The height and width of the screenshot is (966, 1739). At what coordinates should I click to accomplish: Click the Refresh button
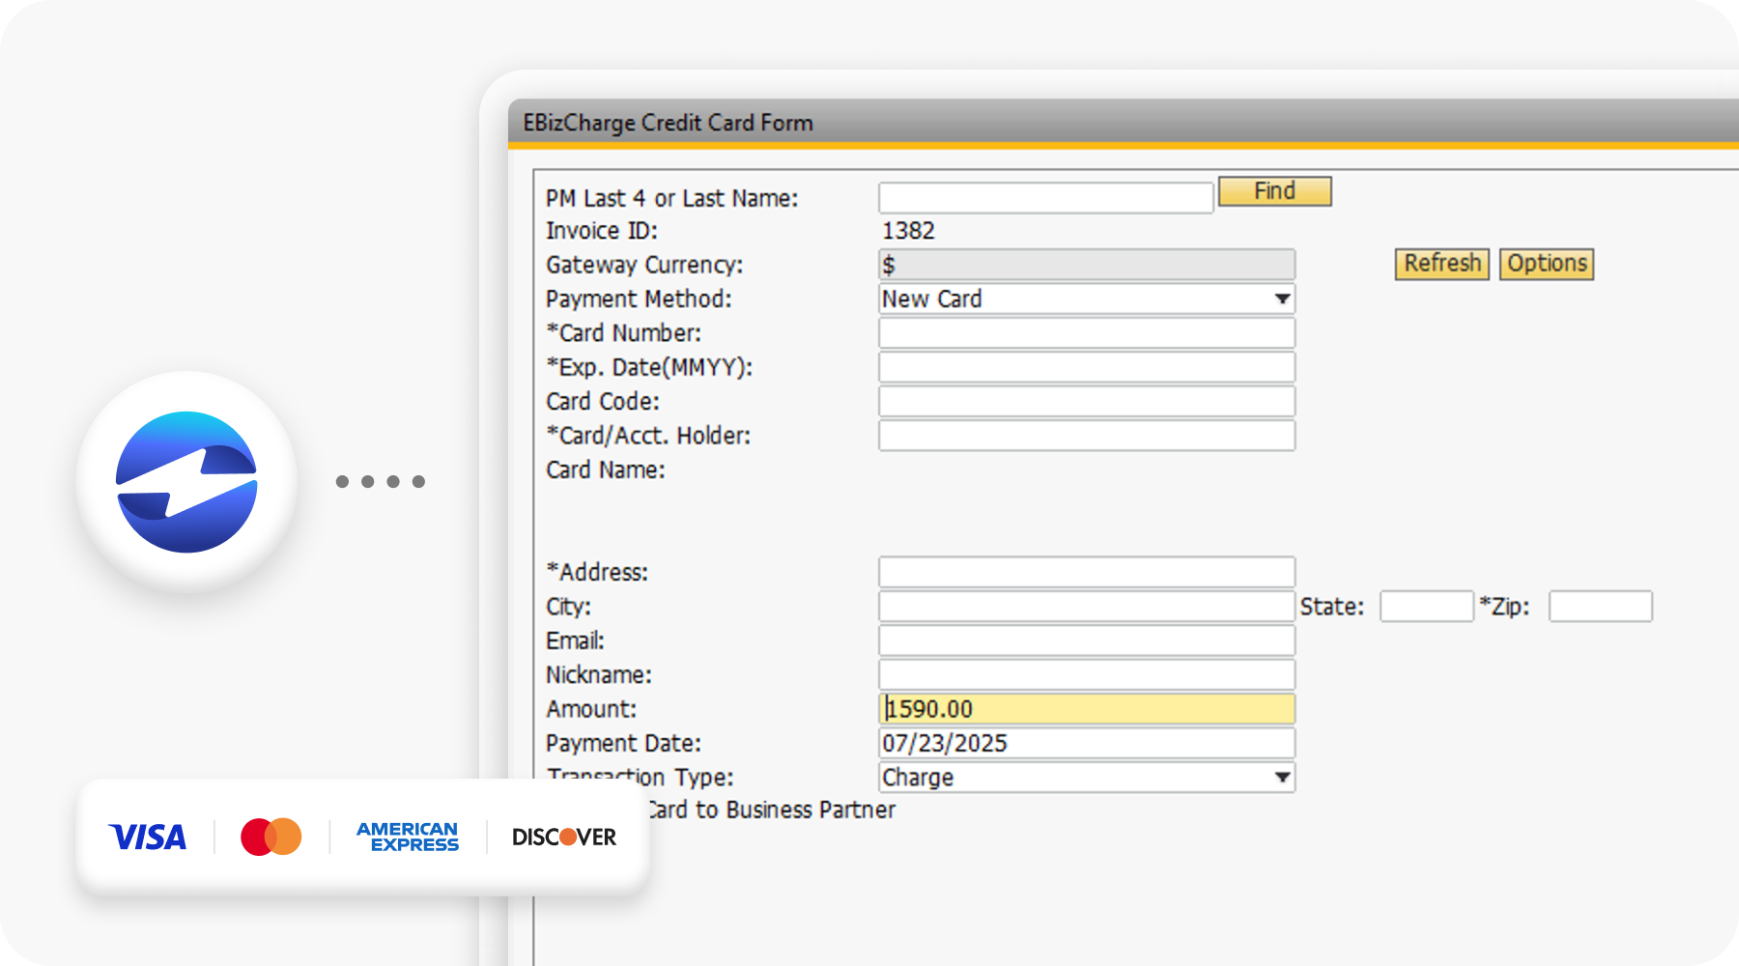(1441, 264)
